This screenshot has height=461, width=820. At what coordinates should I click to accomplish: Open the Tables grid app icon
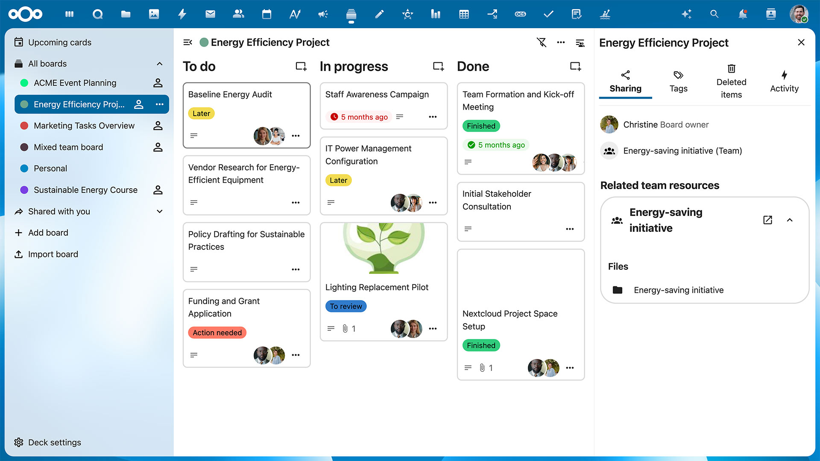[464, 14]
